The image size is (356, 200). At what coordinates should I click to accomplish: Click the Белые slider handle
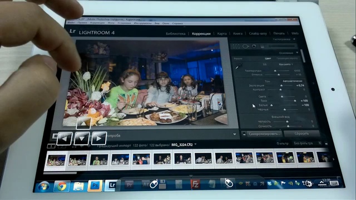pos(271,105)
